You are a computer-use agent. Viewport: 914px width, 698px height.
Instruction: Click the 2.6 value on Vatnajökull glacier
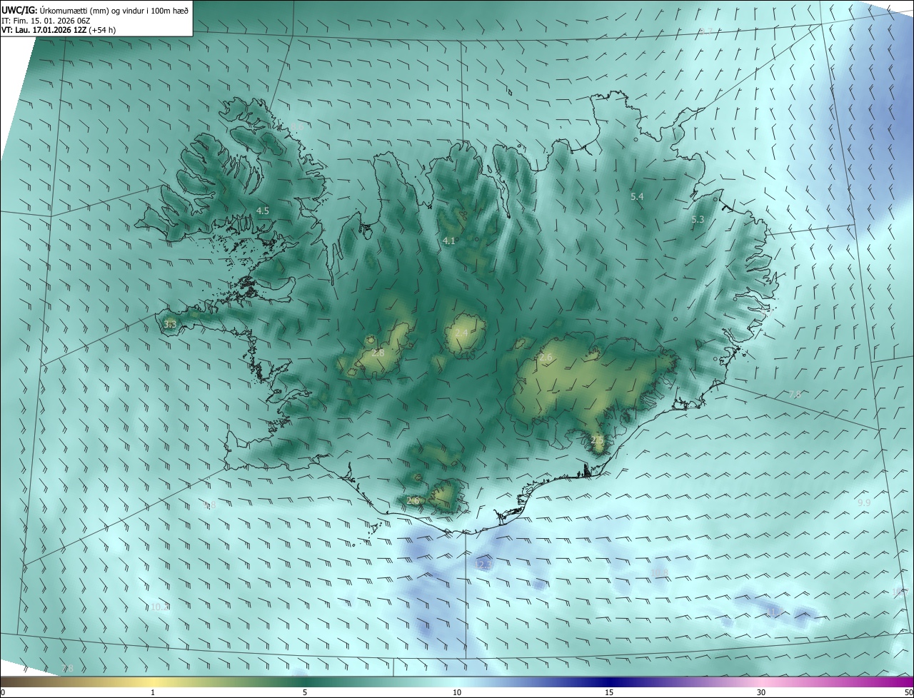pos(546,357)
